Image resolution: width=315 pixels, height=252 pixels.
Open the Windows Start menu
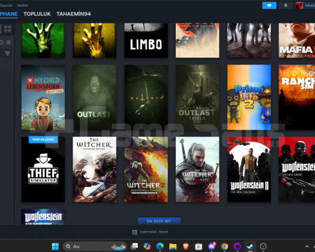coord(55,247)
